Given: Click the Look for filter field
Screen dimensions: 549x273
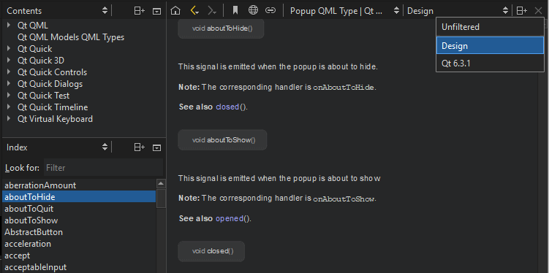Looking at the screenshot, I should (x=103, y=168).
